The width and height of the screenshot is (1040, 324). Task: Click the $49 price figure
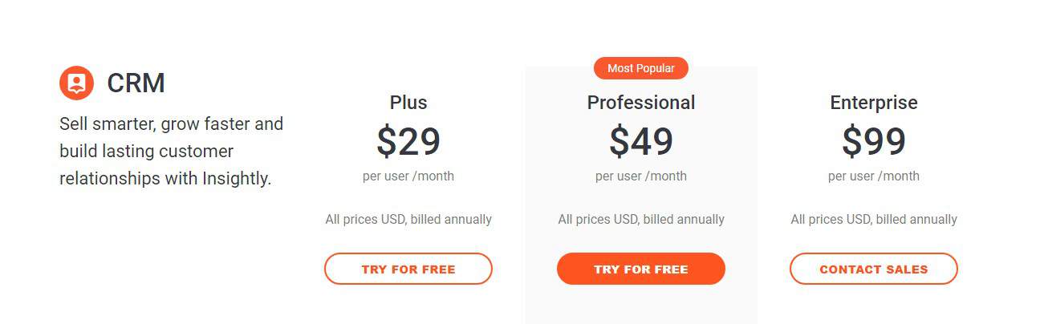click(x=641, y=142)
